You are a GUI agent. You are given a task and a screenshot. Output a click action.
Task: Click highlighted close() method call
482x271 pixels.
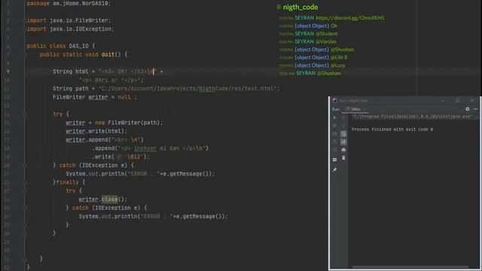click(x=109, y=199)
